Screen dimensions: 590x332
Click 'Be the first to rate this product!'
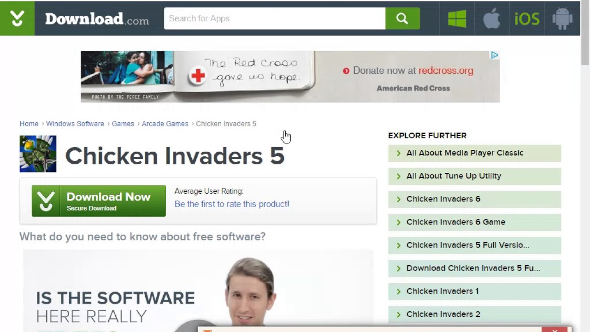(232, 204)
